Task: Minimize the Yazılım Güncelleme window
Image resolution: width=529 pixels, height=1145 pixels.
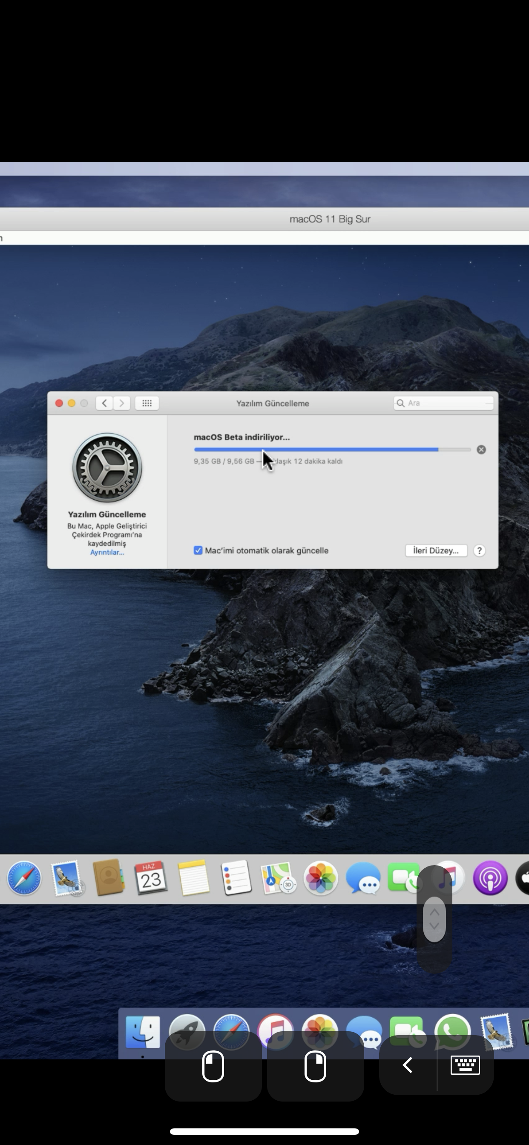Action: (72, 403)
